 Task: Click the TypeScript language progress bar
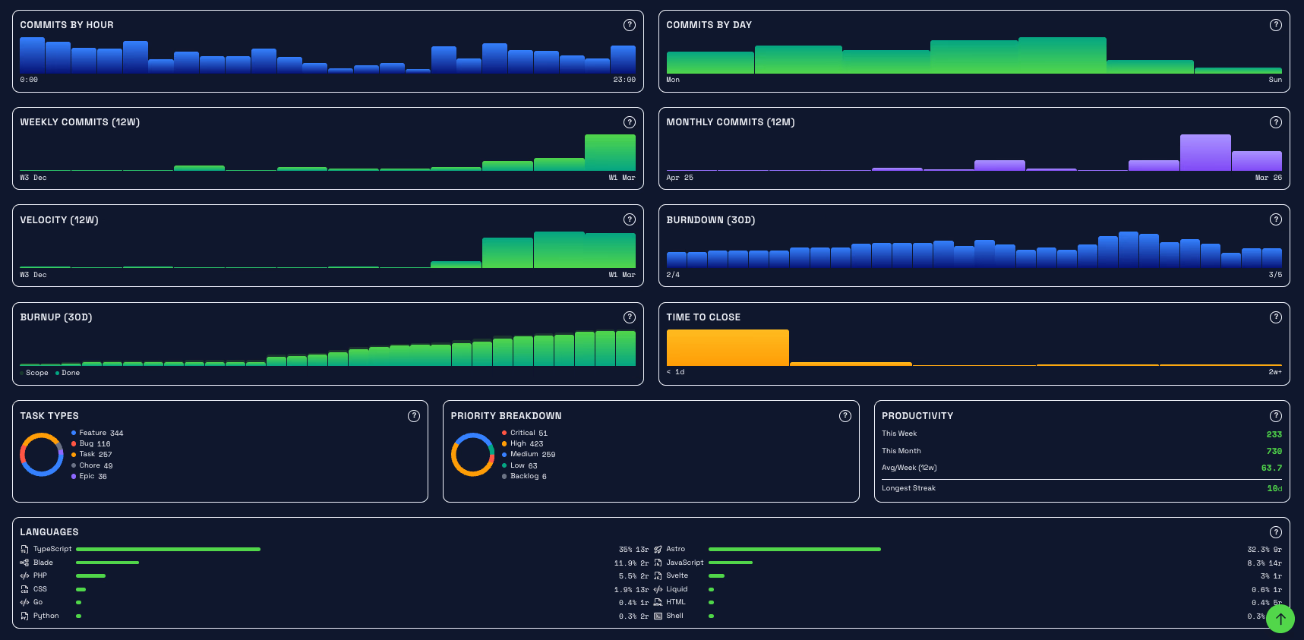tap(168, 549)
